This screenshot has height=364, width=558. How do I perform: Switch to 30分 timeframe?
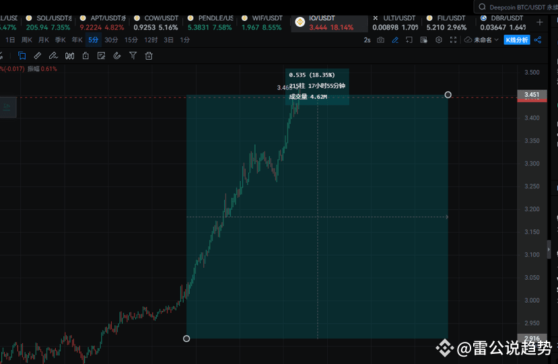pyautogui.click(x=111, y=40)
